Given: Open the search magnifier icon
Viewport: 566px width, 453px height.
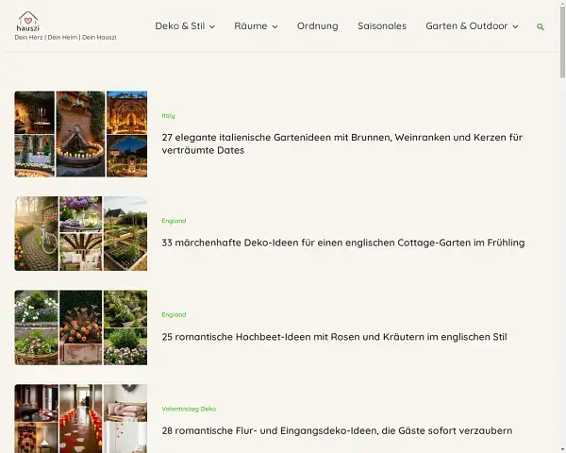Looking at the screenshot, I should [541, 27].
